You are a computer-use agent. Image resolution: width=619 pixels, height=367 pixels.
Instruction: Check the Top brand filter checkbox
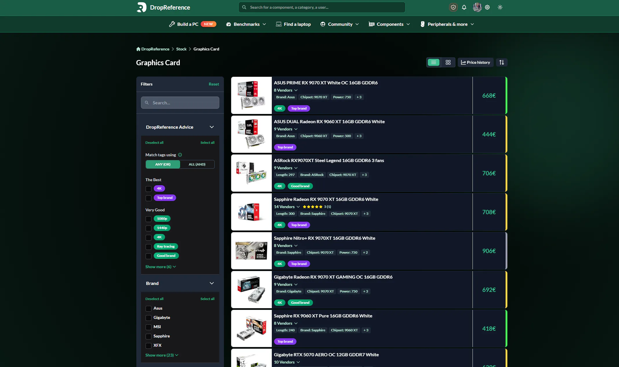point(149,198)
